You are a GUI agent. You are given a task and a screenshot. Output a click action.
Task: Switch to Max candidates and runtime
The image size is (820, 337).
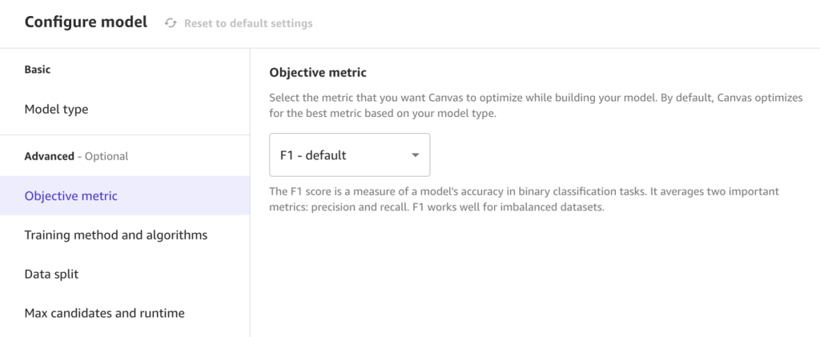[105, 313]
